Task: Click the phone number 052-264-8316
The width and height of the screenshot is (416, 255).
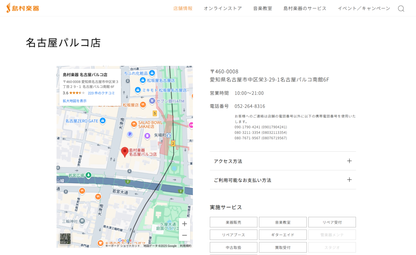Action: pyautogui.click(x=250, y=106)
